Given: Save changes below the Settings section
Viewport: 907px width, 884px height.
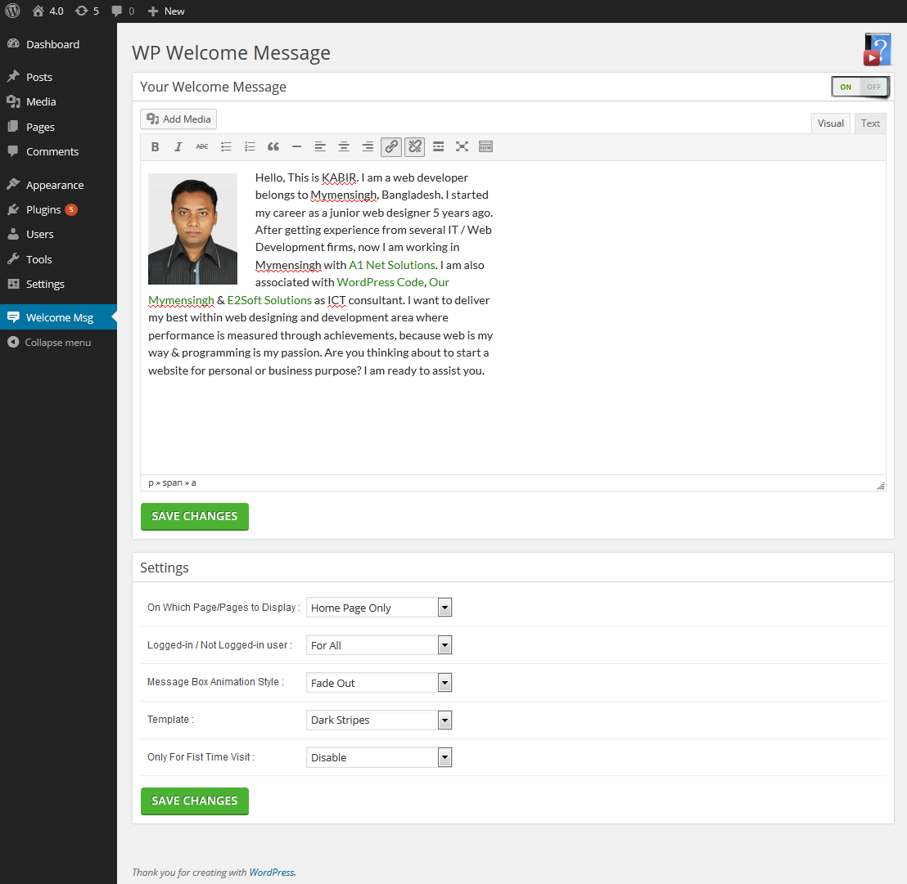Looking at the screenshot, I should point(194,801).
